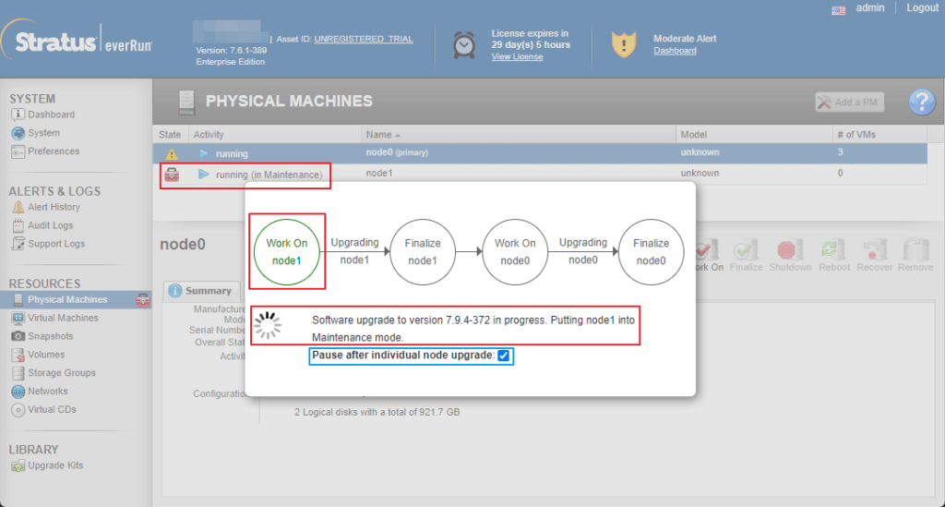Image resolution: width=945 pixels, height=507 pixels.
Task: Click node0 warning triangle state icon
Action: click(x=172, y=154)
